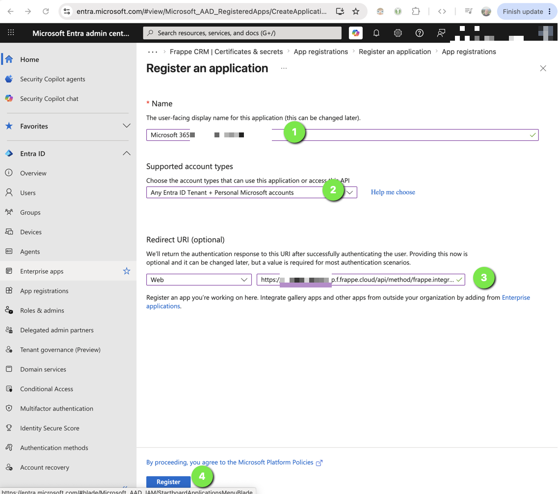
Task: Reload the page in browser
Action: [x=46, y=11]
